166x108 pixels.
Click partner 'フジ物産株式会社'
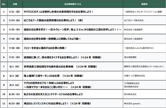(x=132, y=84)
